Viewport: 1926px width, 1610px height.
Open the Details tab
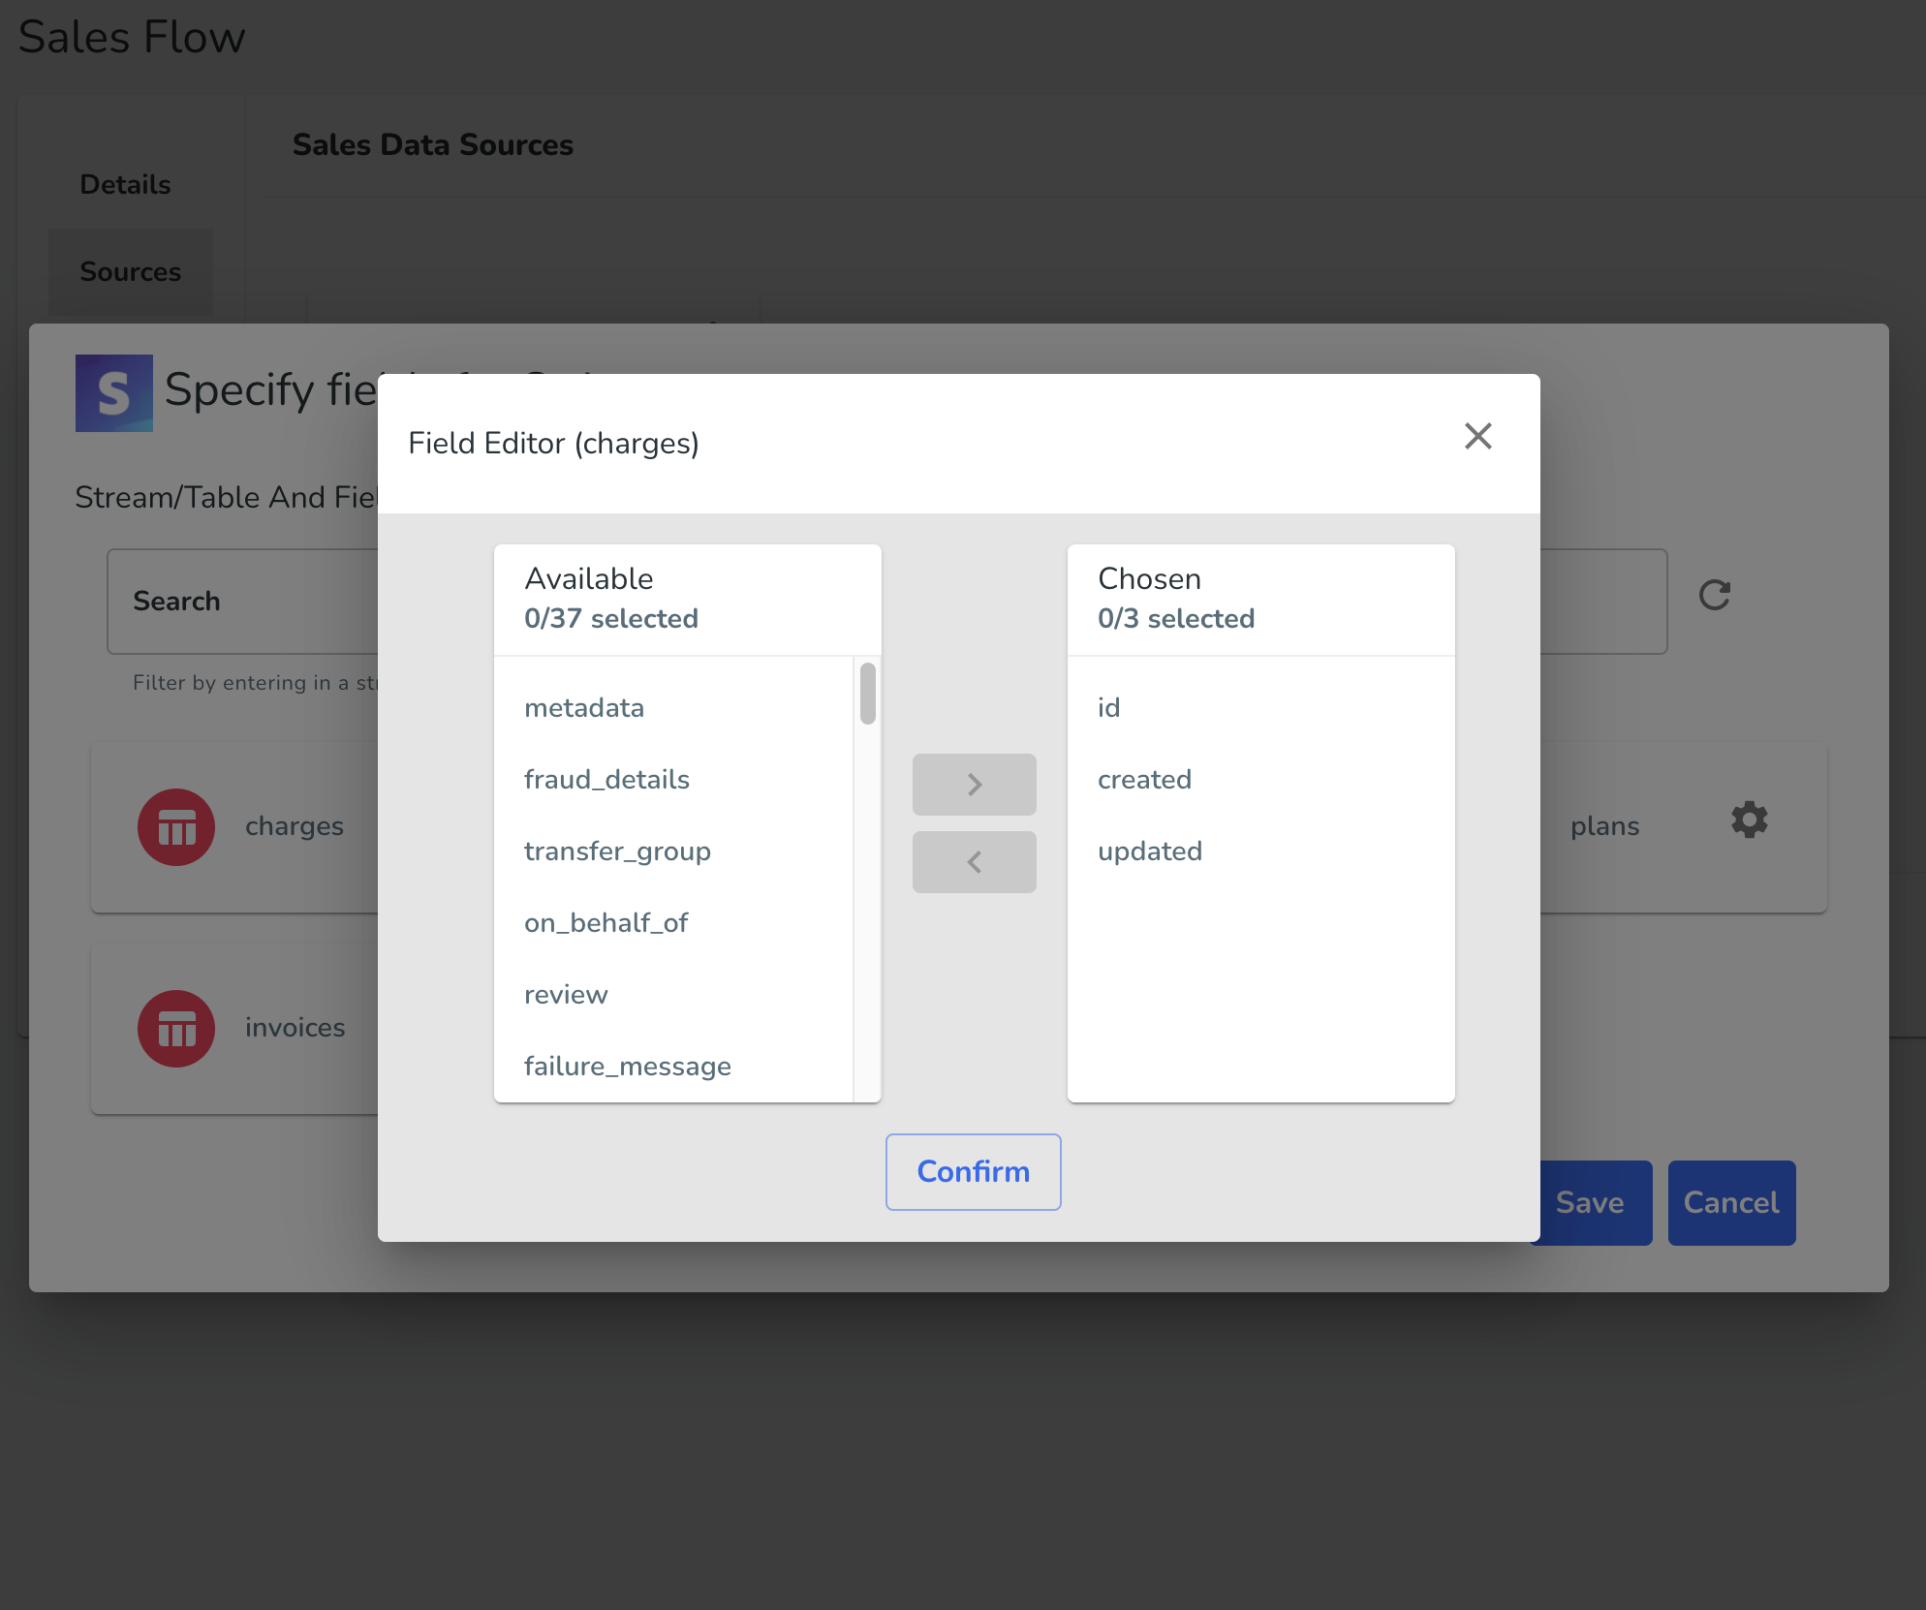(125, 184)
